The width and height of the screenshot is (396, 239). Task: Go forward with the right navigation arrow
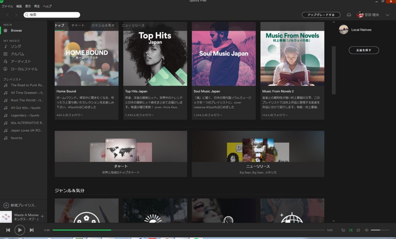click(x=16, y=15)
